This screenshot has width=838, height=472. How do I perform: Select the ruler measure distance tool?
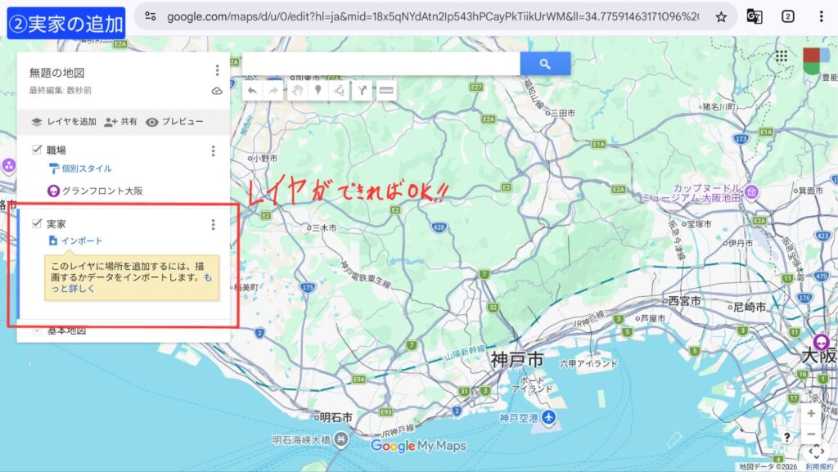[385, 91]
